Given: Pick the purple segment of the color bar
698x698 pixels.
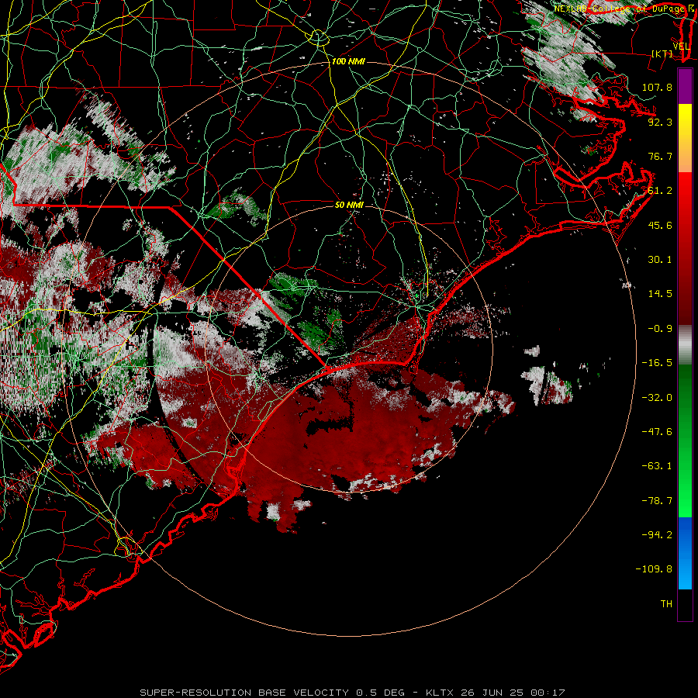Looking at the screenshot, I should point(685,86).
